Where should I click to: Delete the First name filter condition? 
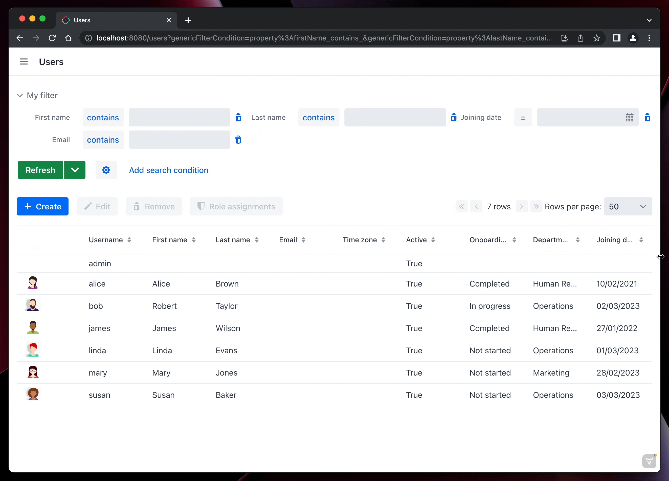coord(238,117)
